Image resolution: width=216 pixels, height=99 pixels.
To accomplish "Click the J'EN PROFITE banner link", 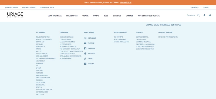I will coord(126,3).
